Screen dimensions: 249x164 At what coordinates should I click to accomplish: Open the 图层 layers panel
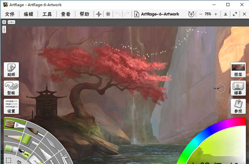pos(238,70)
